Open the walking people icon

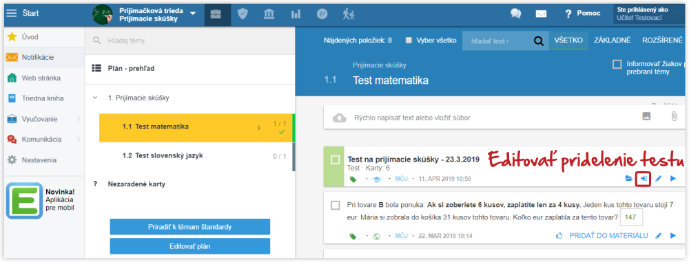pyautogui.click(x=349, y=14)
